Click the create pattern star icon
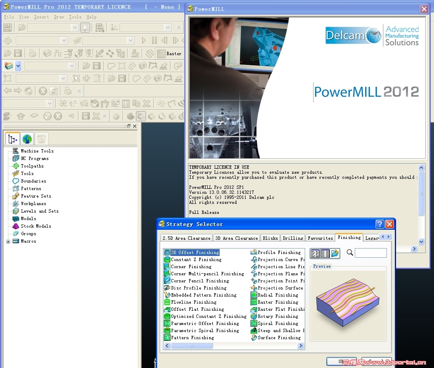Screen dimensions: 434x368 click(7, 79)
